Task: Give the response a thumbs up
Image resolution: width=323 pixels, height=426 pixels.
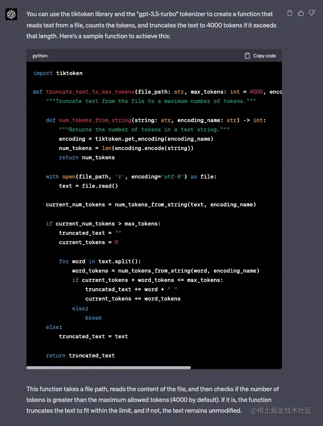Action: coord(301,13)
